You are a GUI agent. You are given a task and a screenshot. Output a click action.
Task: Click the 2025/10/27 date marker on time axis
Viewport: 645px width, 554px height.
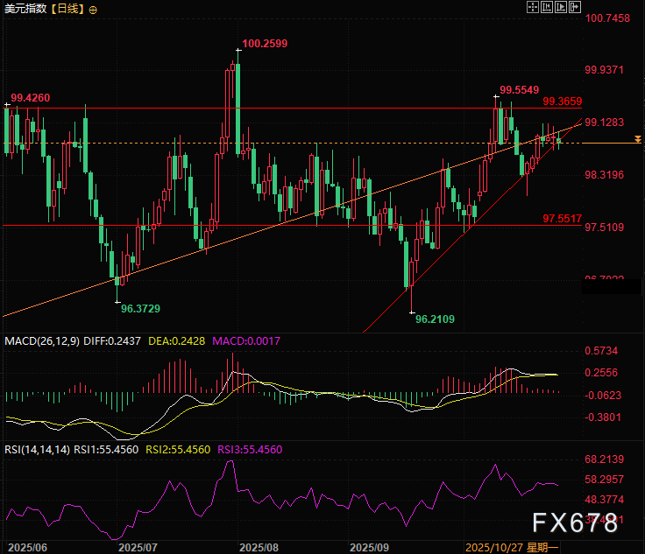494,546
